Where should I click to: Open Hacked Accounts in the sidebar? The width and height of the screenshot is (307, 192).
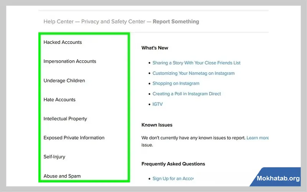click(63, 42)
